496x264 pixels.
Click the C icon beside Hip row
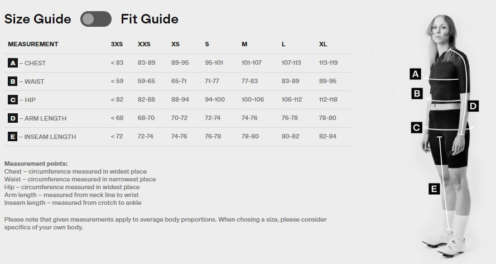coord(12,100)
